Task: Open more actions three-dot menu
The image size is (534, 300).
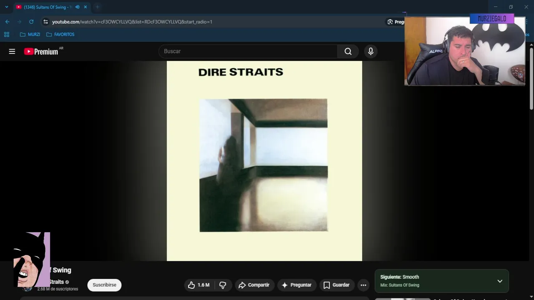Action: (x=363, y=285)
